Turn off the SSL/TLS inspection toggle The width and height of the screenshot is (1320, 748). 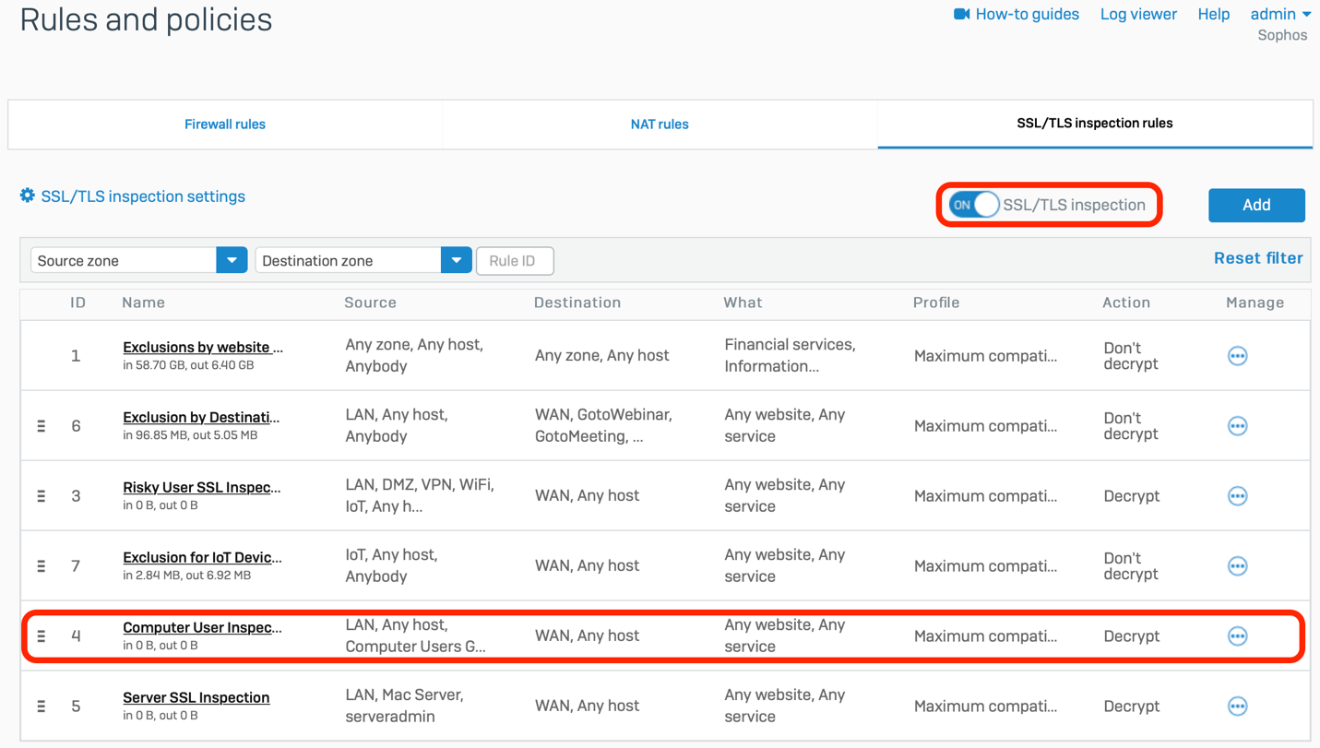(974, 205)
